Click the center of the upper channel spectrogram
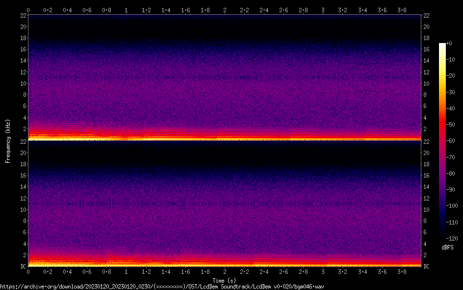The height and width of the screenshot is (290, 463). point(225,77)
